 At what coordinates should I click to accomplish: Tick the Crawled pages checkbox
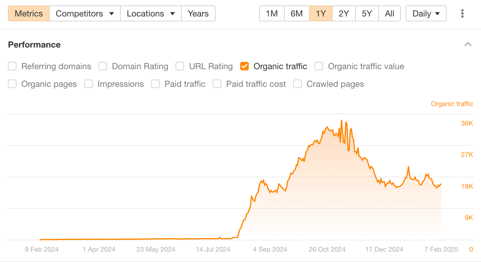(x=298, y=84)
